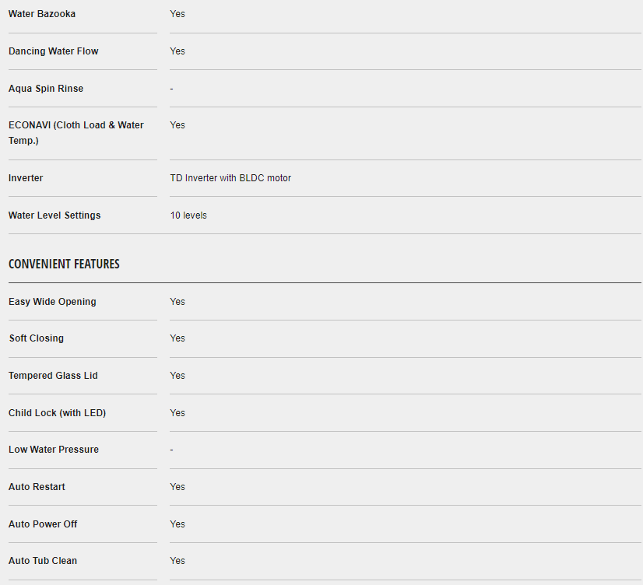The width and height of the screenshot is (643, 585).
Task: Select the Yes value next to Soft Closing
Action: pyautogui.click(x=177, y=338)
